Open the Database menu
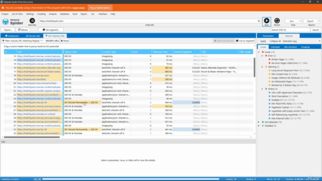The height and width of the screenshot is (181, 322). coord(64,14)
